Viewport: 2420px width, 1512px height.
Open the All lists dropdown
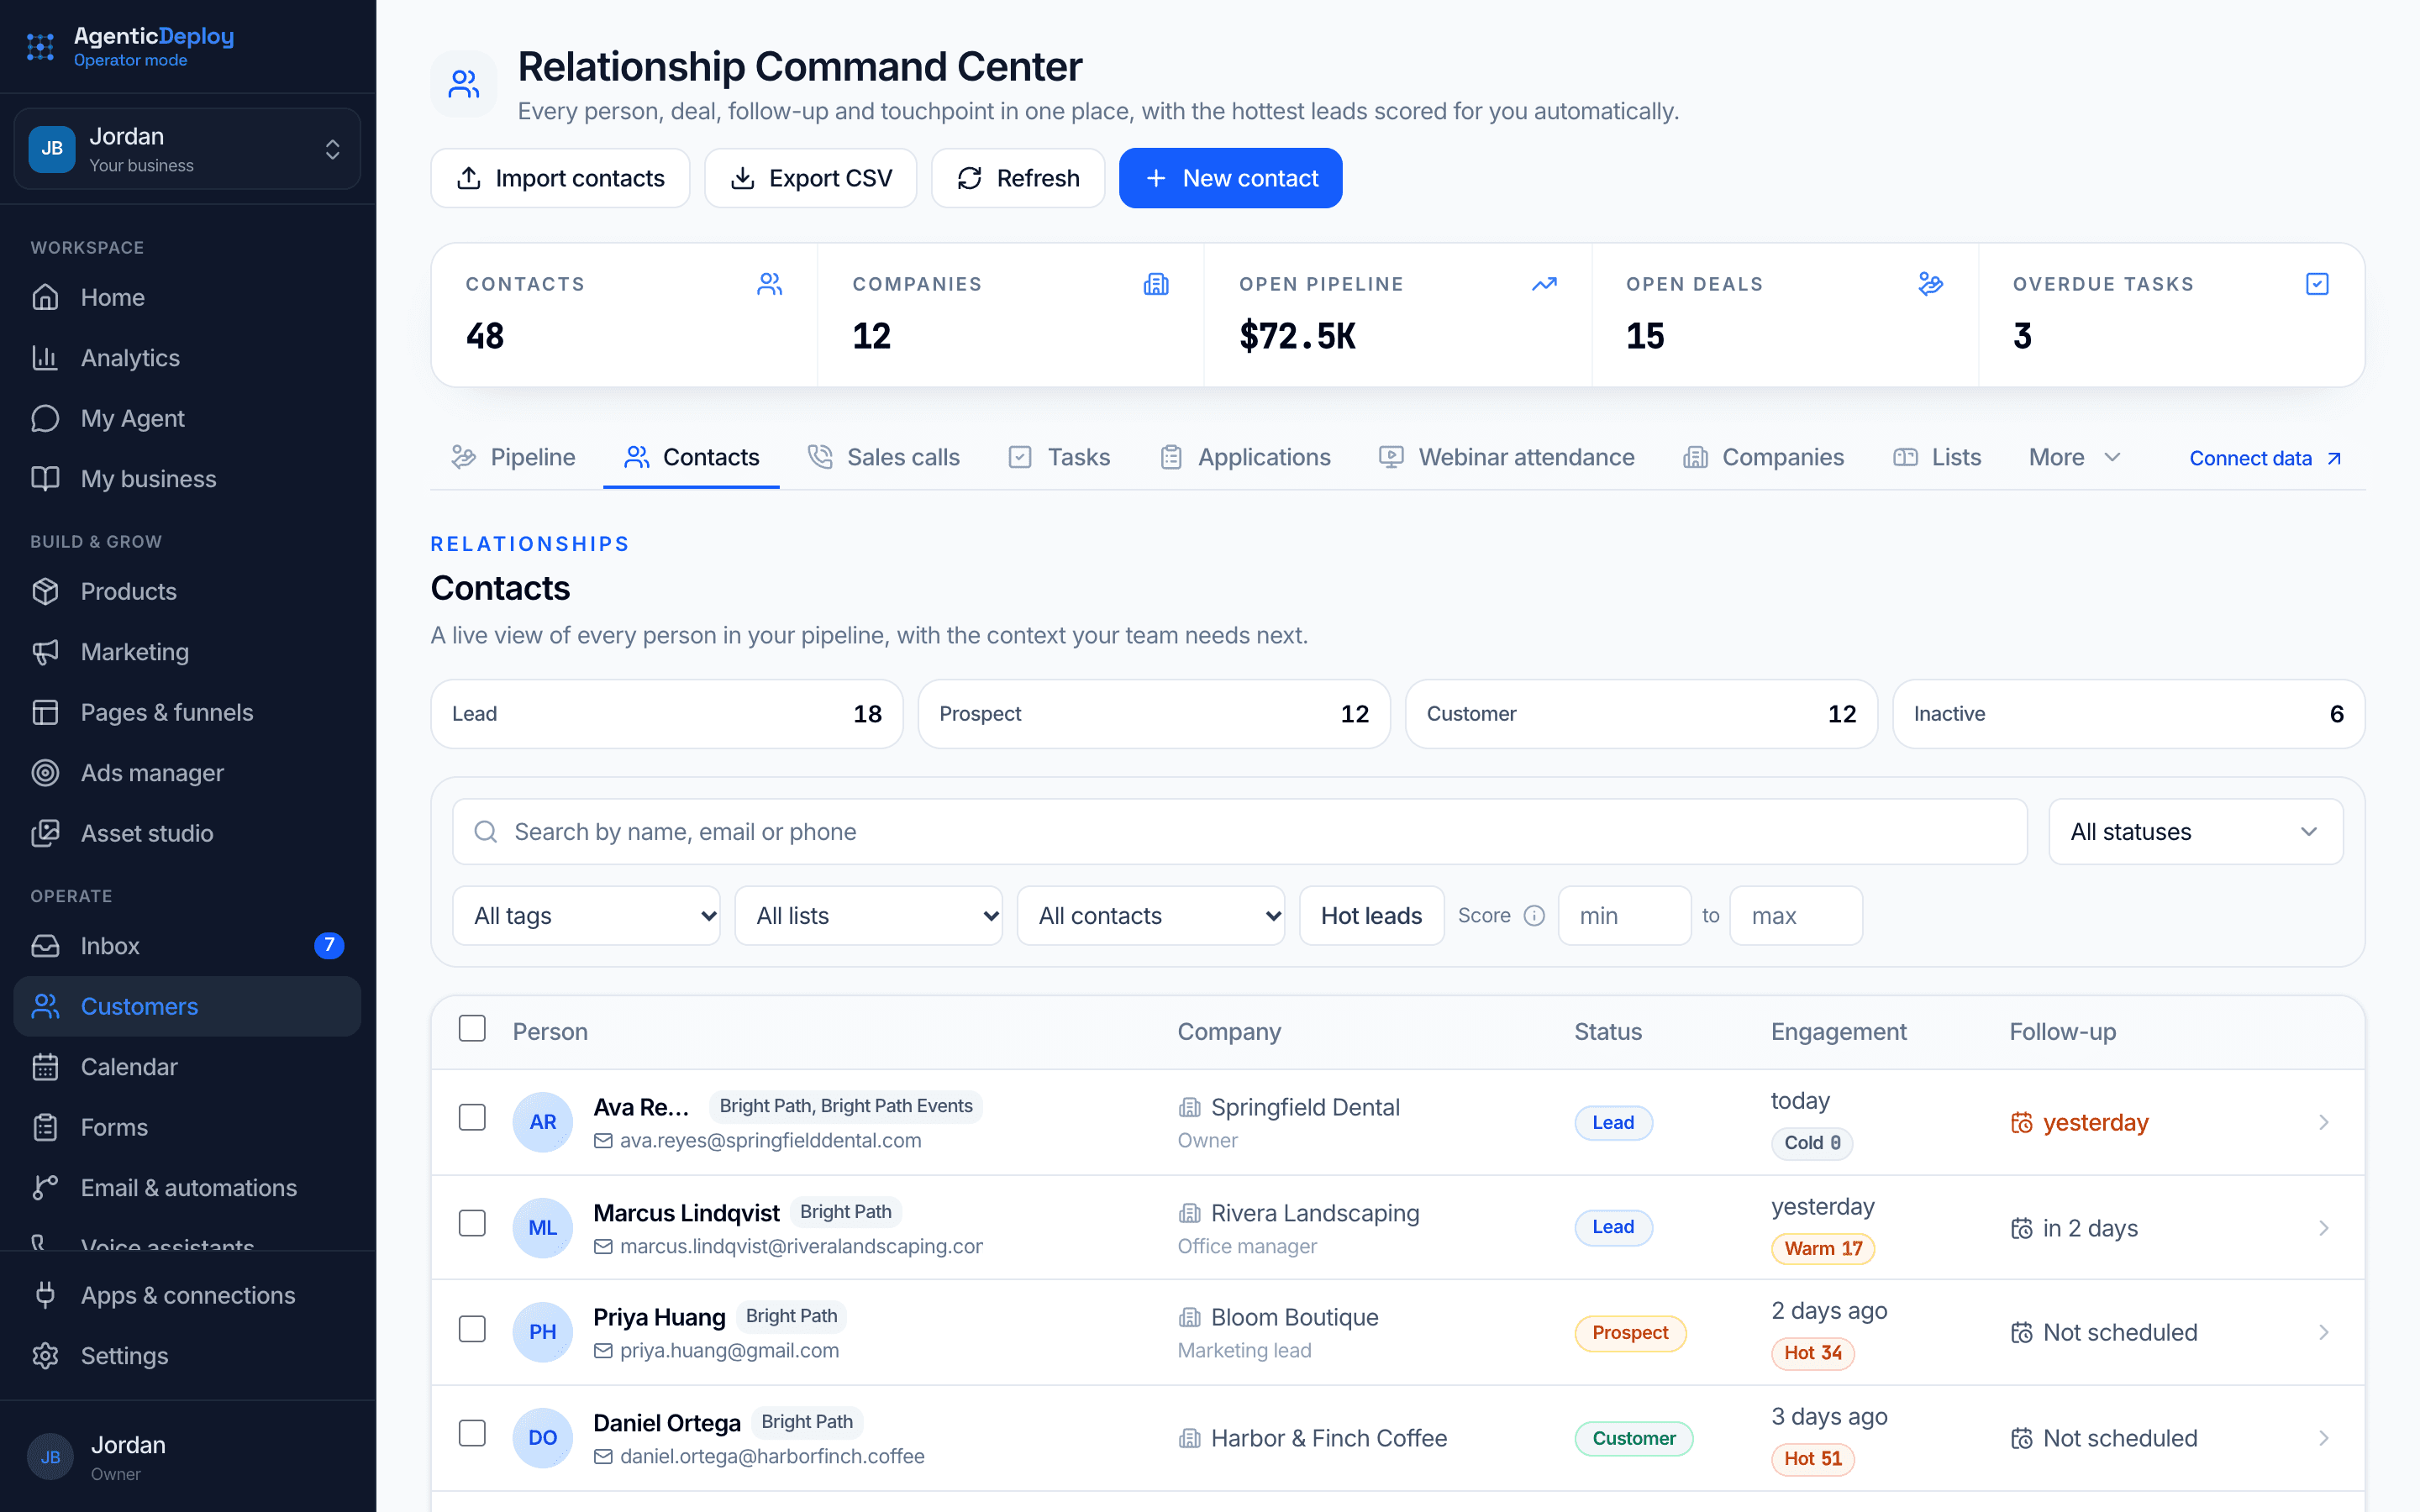[x=868, y=916]
